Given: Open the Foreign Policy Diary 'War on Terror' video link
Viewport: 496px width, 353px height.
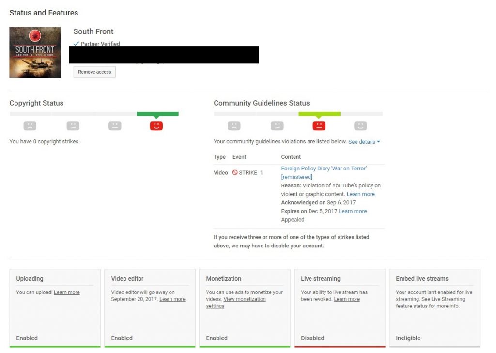Looking at the screenshot, I should [x=324, y=172].
